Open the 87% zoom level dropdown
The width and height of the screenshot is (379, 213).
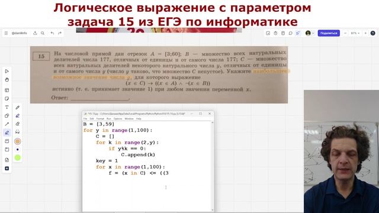tap(355, 33)
